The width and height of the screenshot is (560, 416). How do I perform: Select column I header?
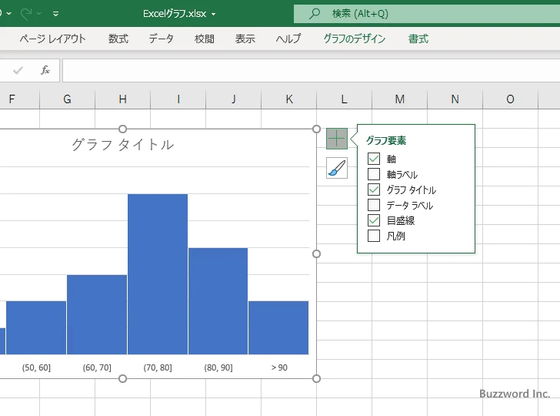(178, 99)
